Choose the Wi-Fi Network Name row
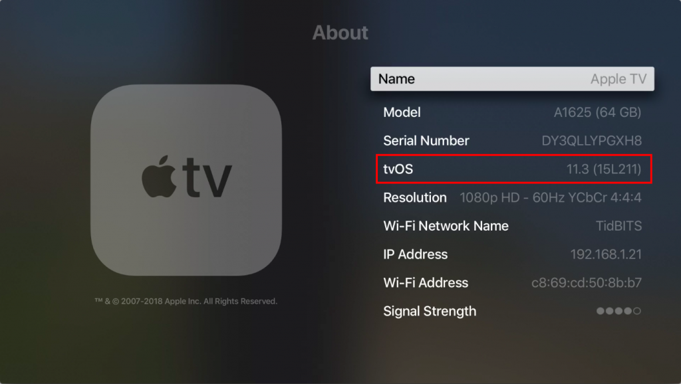This screenshot has width=681, height=384. pyautogui.click(x=512, y=226)
